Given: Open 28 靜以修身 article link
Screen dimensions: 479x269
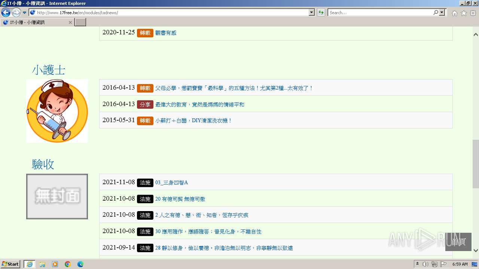Looking at the screenshot, I should (224, 248).
